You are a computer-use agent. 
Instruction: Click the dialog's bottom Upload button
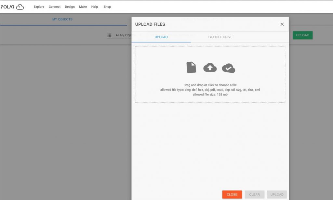pyautogui.click(x=277, y=194)
